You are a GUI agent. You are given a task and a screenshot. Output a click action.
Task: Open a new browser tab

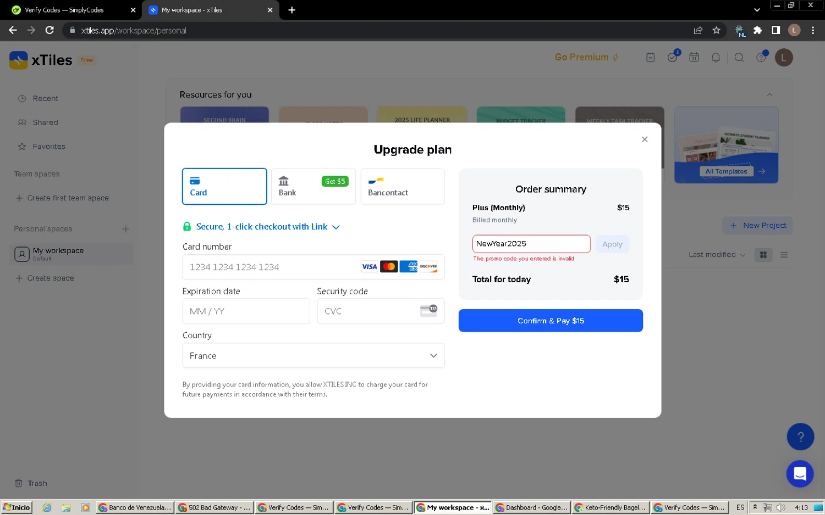291,10
